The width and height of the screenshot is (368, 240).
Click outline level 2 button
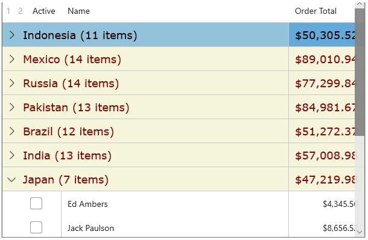click(x=21, y=11)
